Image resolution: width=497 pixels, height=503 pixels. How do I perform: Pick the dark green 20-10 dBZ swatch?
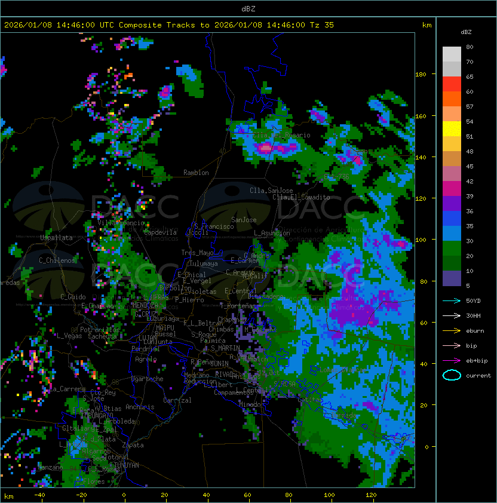pyautogui.click(x=452, y=263)
